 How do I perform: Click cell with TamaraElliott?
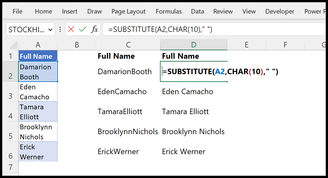click(x=128, y=112)
